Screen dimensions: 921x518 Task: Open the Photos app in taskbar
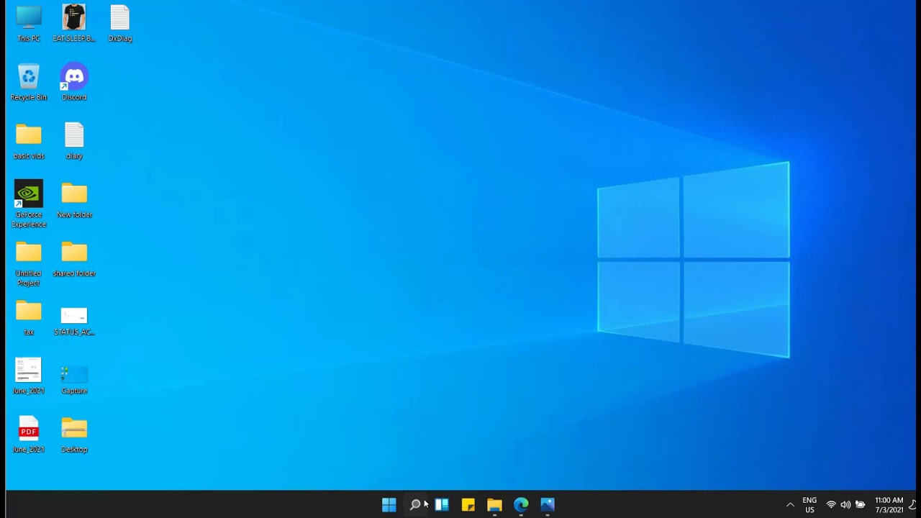pyautogui.click(x=548, y=504)
